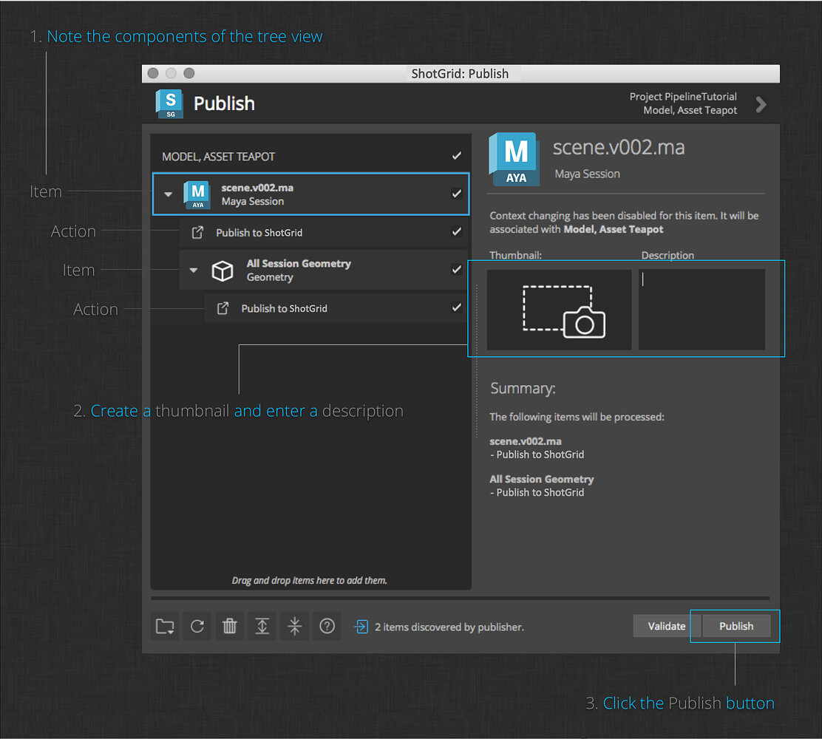Click the ShotGrid SG logo icon
The image size is (822, 739).
point(169,103)
